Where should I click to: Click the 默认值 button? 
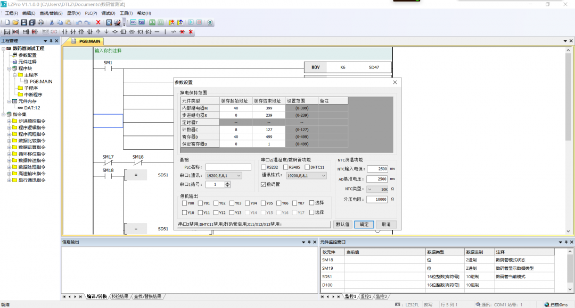pos(343,224)
